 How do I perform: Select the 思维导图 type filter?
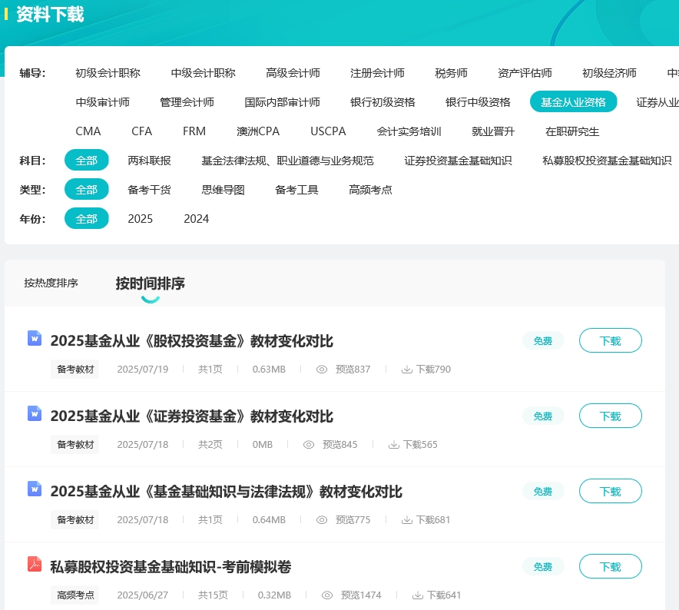[x=223, y=189]
